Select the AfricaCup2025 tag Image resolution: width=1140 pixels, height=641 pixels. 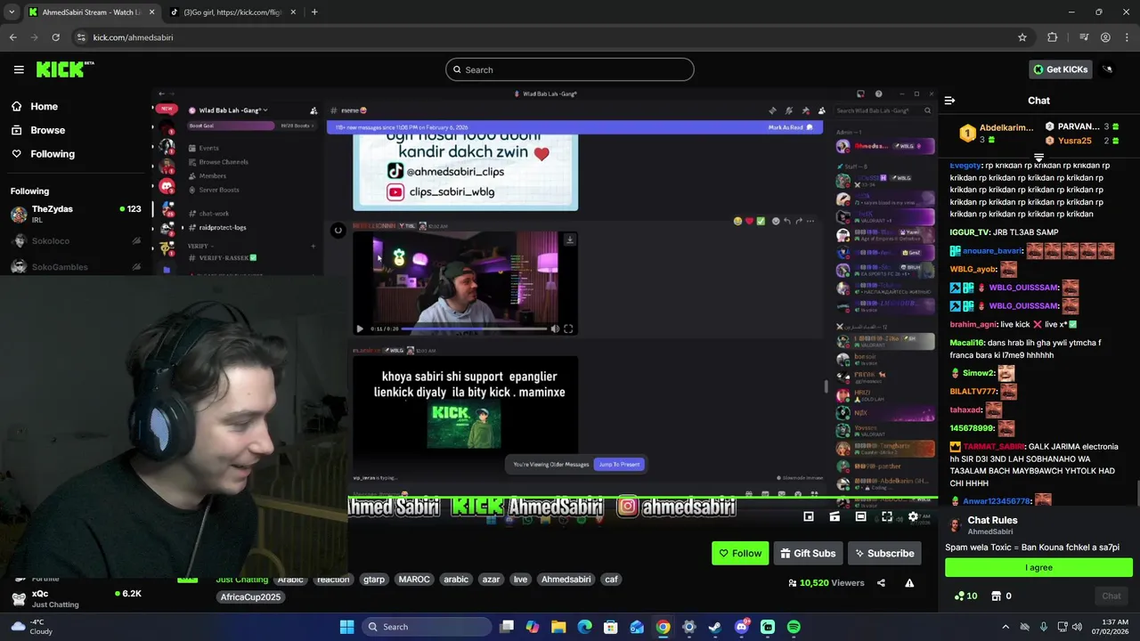pos(250,596)
